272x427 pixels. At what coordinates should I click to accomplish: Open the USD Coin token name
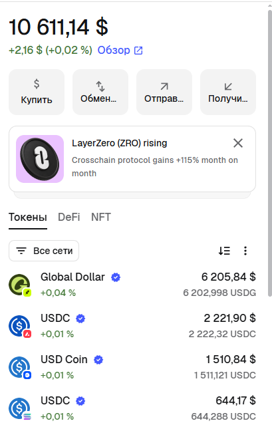[x=64, y=359]
